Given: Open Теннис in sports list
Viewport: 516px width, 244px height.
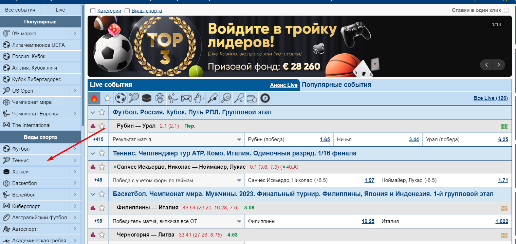Looking at the screenshot, I should click(x=35, y=160).
